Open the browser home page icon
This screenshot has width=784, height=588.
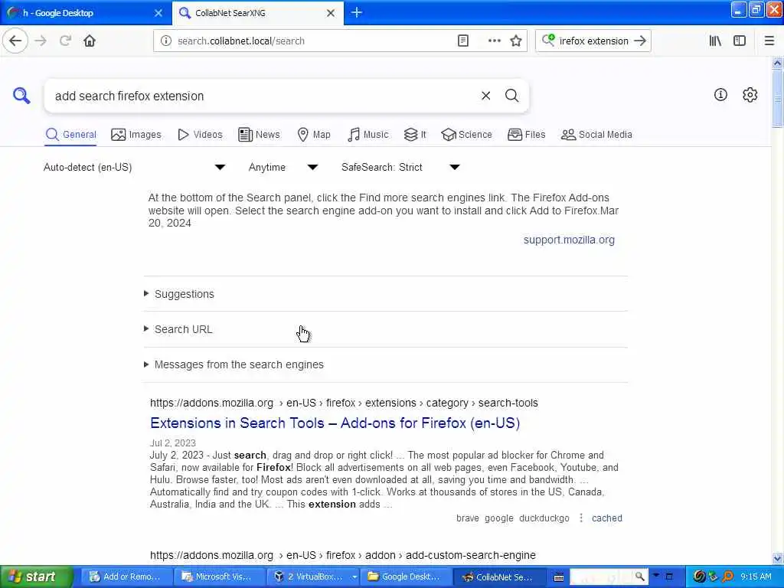[x=90, y=41]
